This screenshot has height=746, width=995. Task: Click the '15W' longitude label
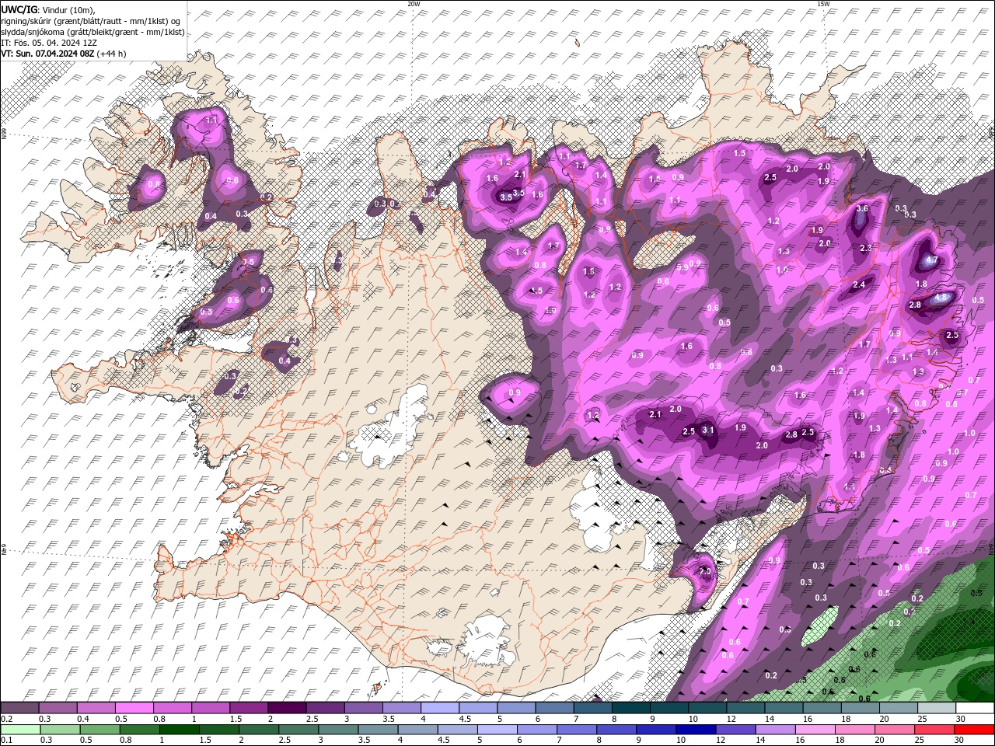pyautogui.click(x=822, y=4)
